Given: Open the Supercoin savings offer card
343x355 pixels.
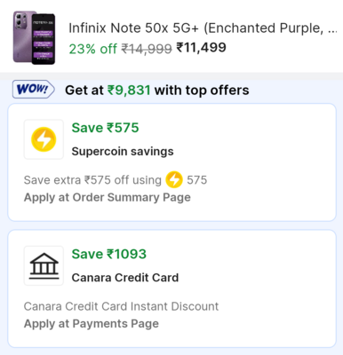Looking at the screenshot, I should pyautogui.click(x=171, y=162).
